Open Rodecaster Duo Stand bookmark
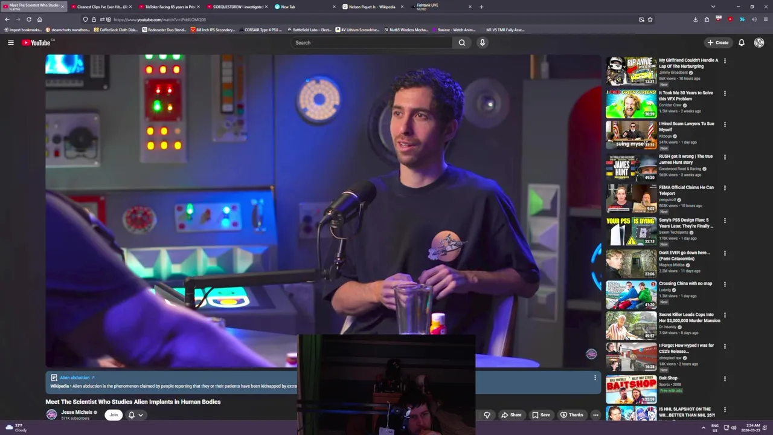This screenshot has width=773, height=435. [x=165, y=30]
